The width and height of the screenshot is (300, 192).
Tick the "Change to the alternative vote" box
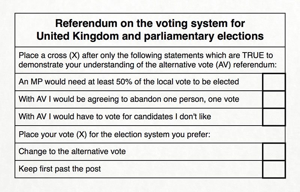pyautogui.click(x=274, y=152)
